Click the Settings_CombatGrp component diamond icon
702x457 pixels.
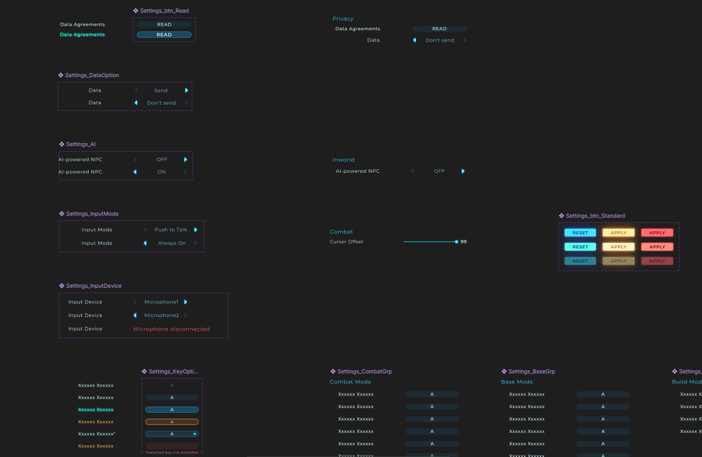[333, 371]
